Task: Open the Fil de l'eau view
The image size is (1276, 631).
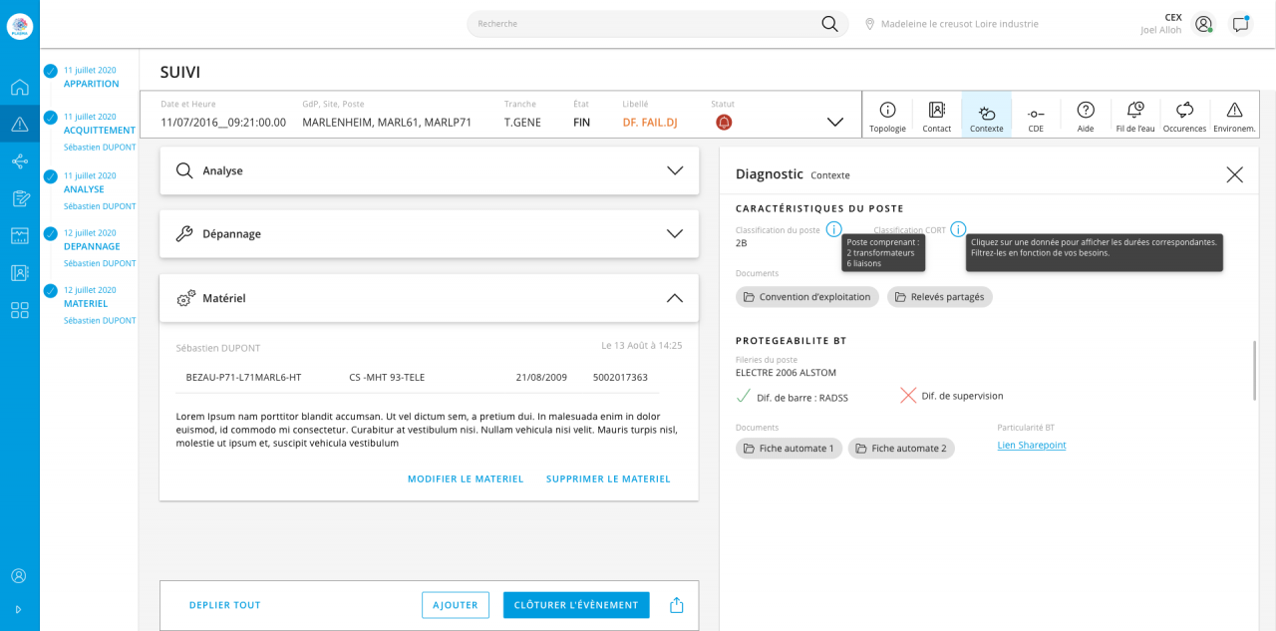Action: tap(1134, 115)
